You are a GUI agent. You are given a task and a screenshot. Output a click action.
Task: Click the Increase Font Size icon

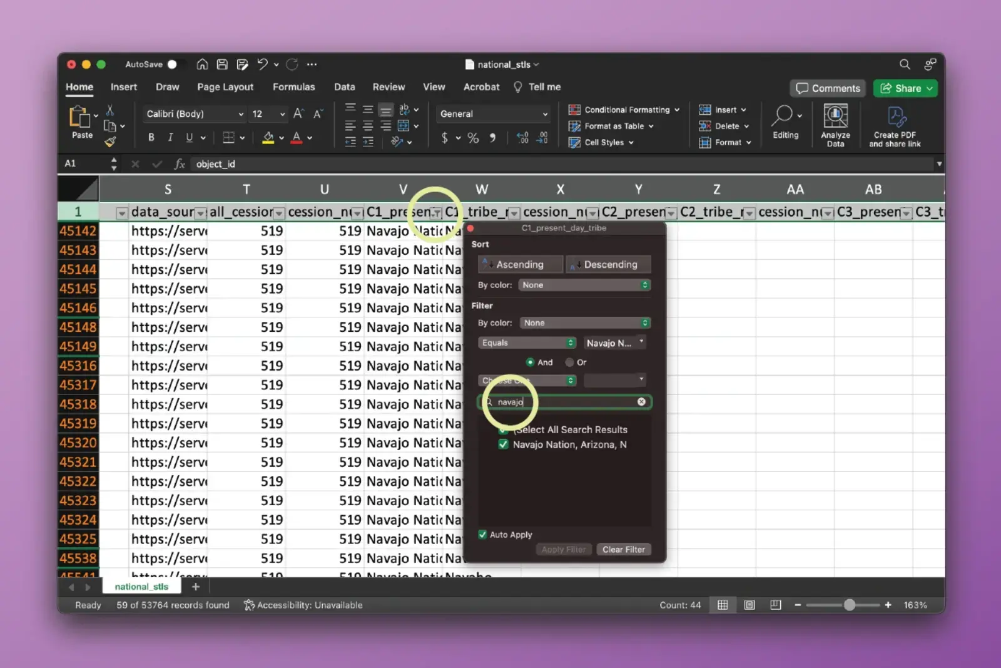pyautogui.click(x=298, y=113)
